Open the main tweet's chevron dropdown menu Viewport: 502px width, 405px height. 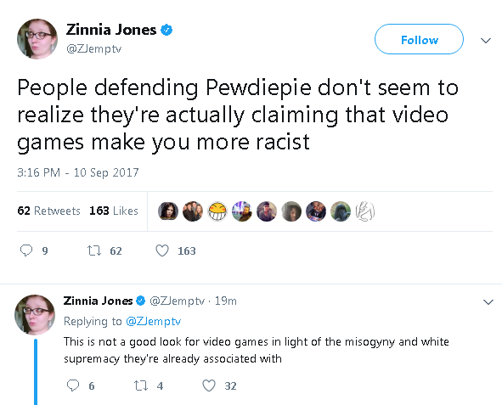pos(486,40)
